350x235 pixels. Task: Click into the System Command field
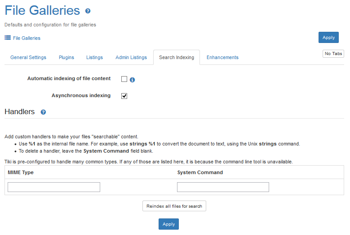tap(223, 187)
